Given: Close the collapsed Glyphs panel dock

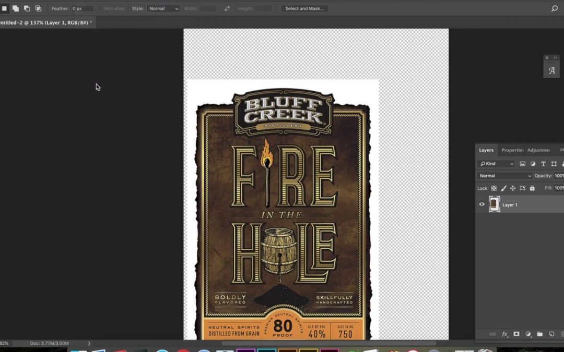Looking at the screenshot, I should point(547,58).
